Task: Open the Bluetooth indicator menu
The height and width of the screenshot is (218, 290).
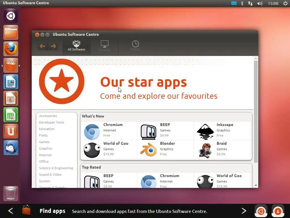Action: point(242,3)
